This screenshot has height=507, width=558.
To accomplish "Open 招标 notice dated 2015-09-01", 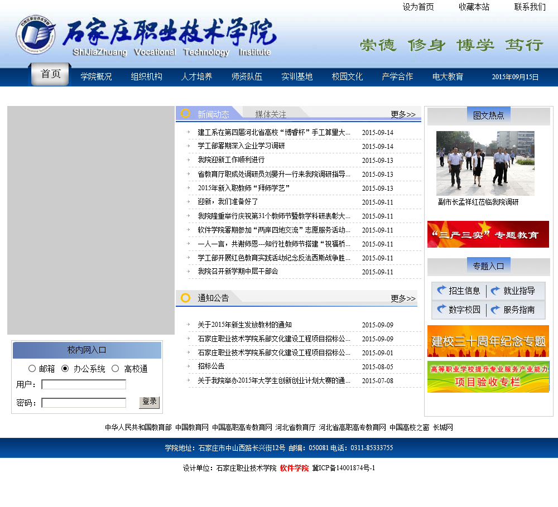I will point(273,353).
